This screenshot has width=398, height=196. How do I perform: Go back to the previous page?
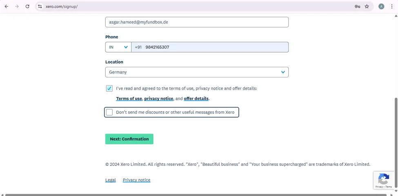7,7
